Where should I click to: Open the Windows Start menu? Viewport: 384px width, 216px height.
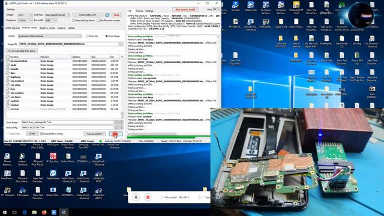4,212
